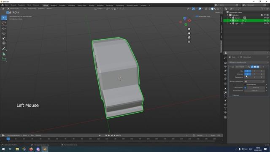Open the Object Constraints properties tab

click(x=225, y=104)
